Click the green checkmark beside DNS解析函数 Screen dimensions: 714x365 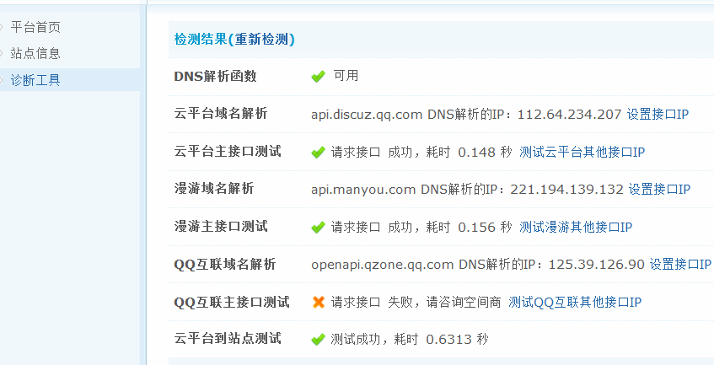[x=318, y=77]
